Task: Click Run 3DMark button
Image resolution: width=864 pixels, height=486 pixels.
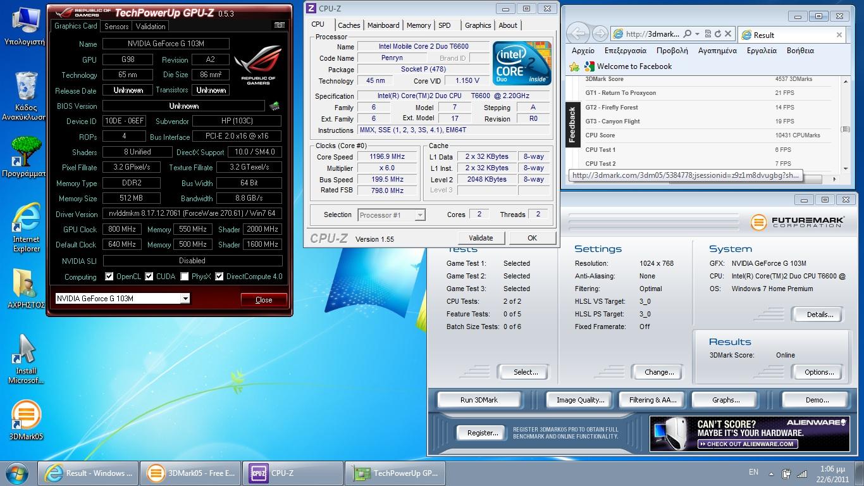Action: tap(479, 400)
